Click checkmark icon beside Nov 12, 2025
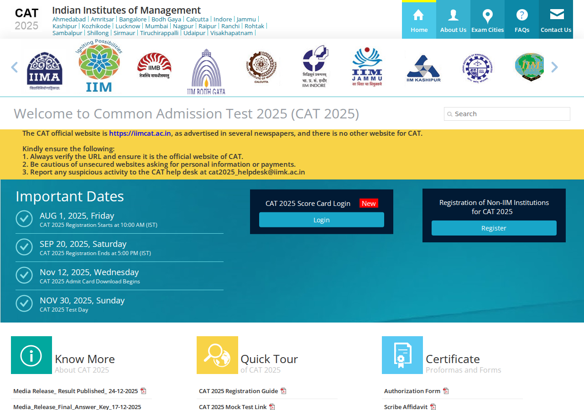 pyautogui.click(x=24, y=275)
